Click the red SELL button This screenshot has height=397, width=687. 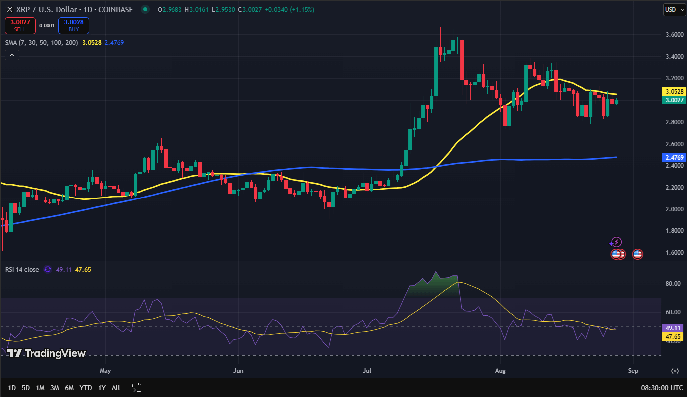coord(20,25)
